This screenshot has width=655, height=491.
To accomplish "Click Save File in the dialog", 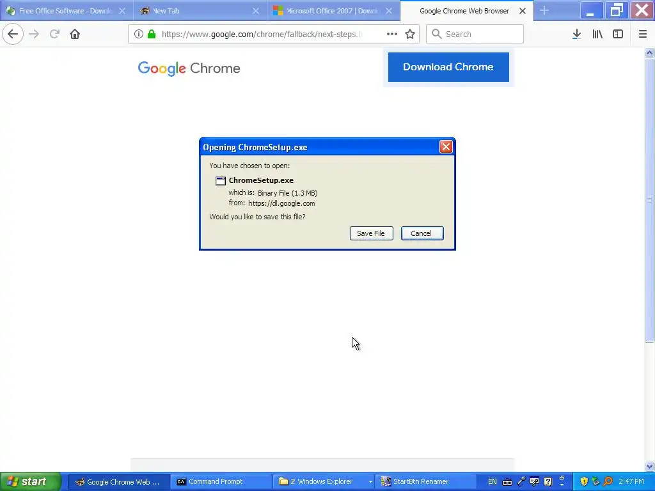I will pyautogui.click(x=371, y=233).
